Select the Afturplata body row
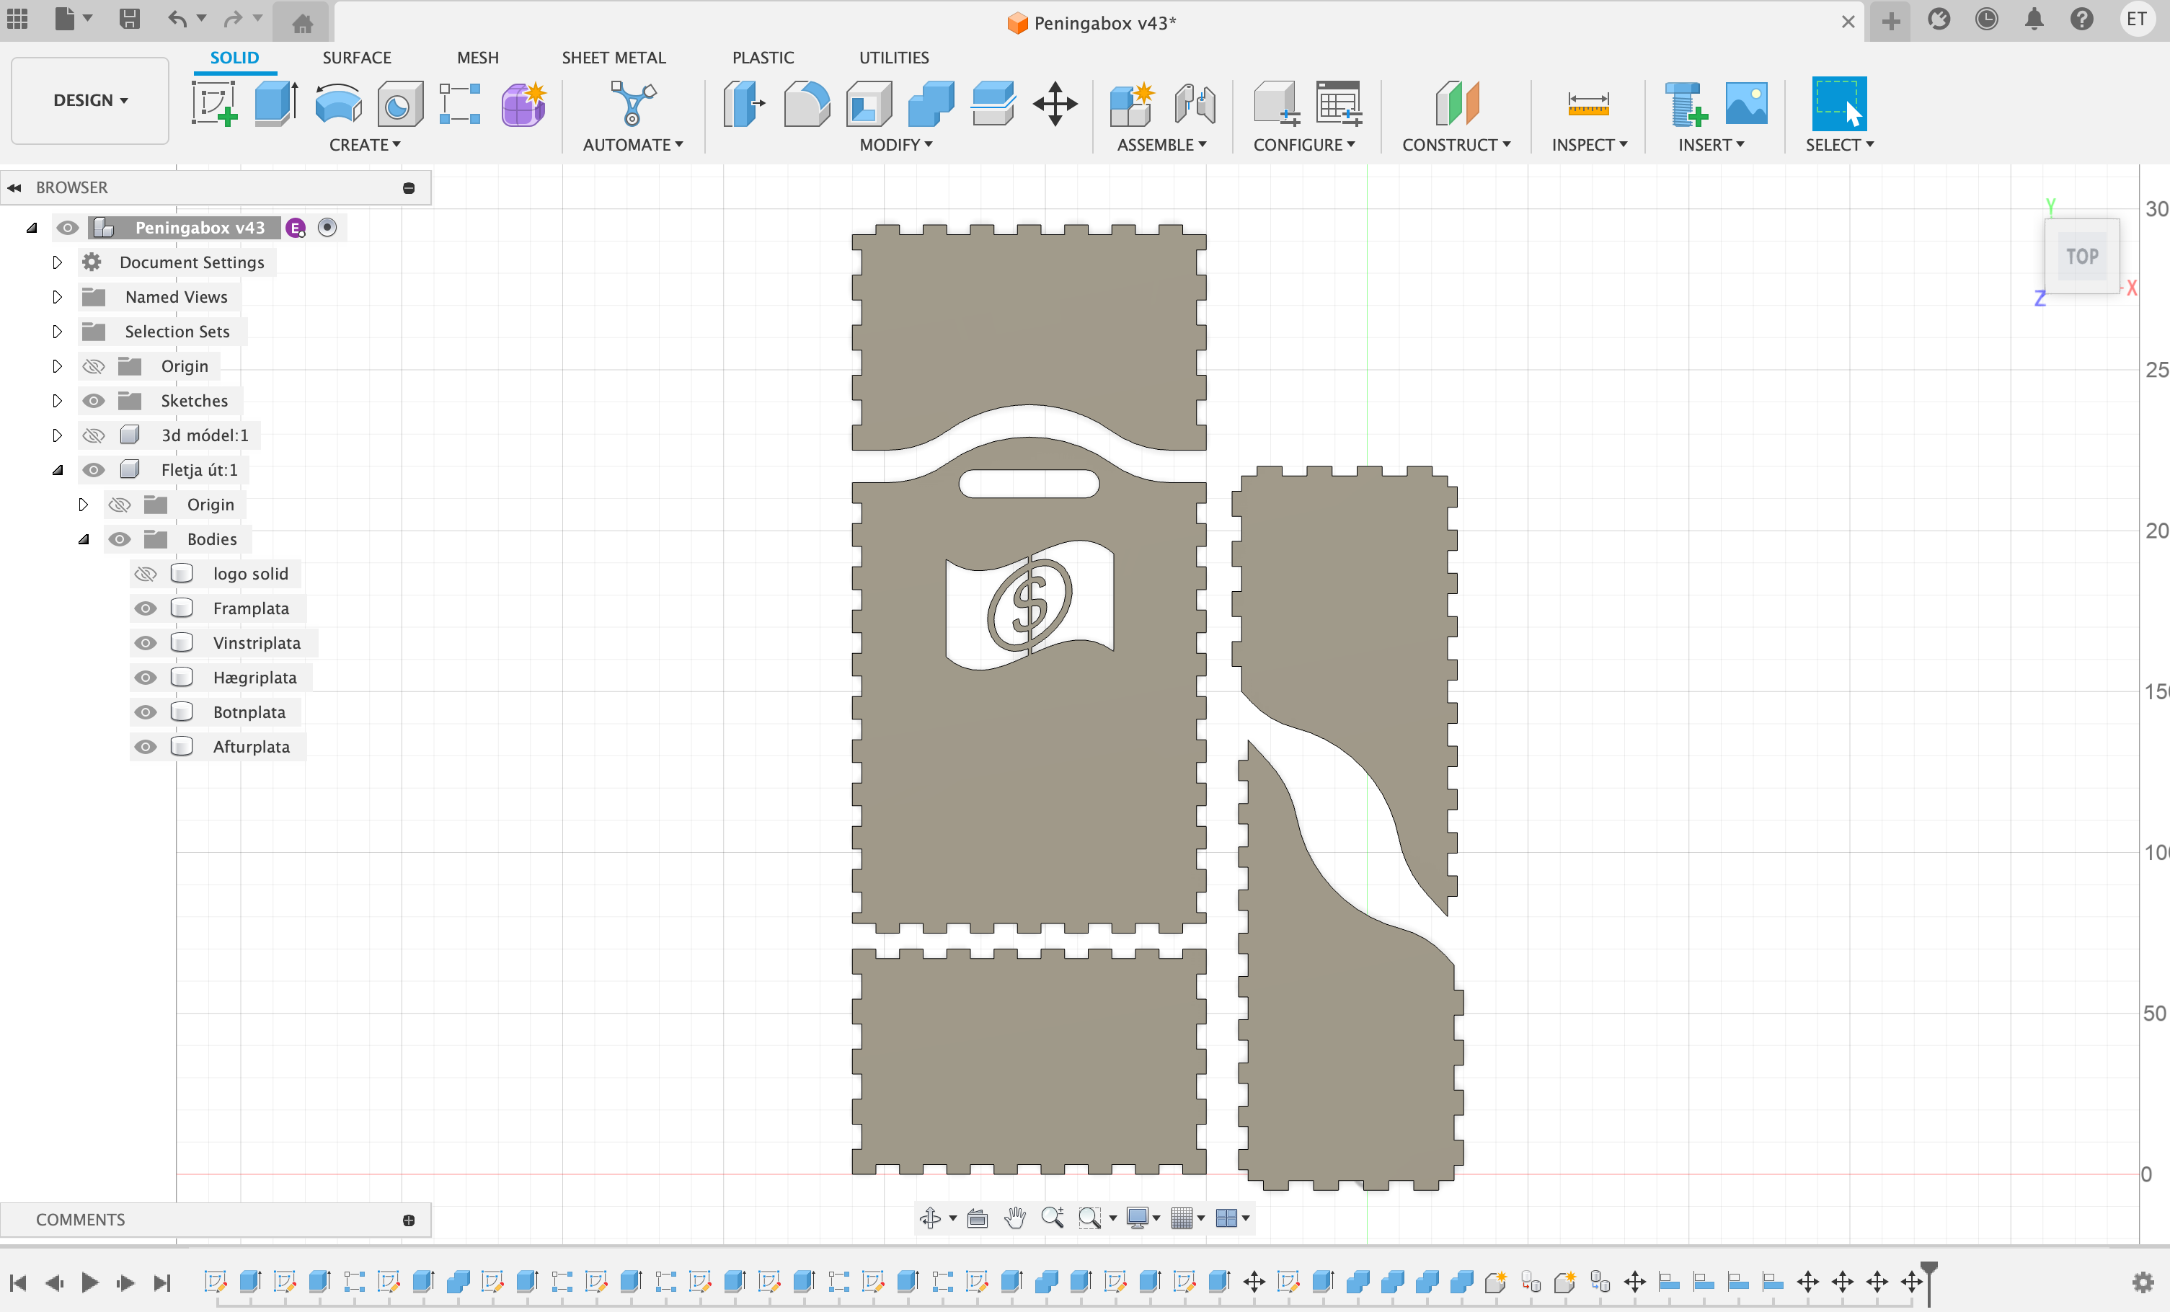This screenshot has width=2170, height=1312. (251, 747)
